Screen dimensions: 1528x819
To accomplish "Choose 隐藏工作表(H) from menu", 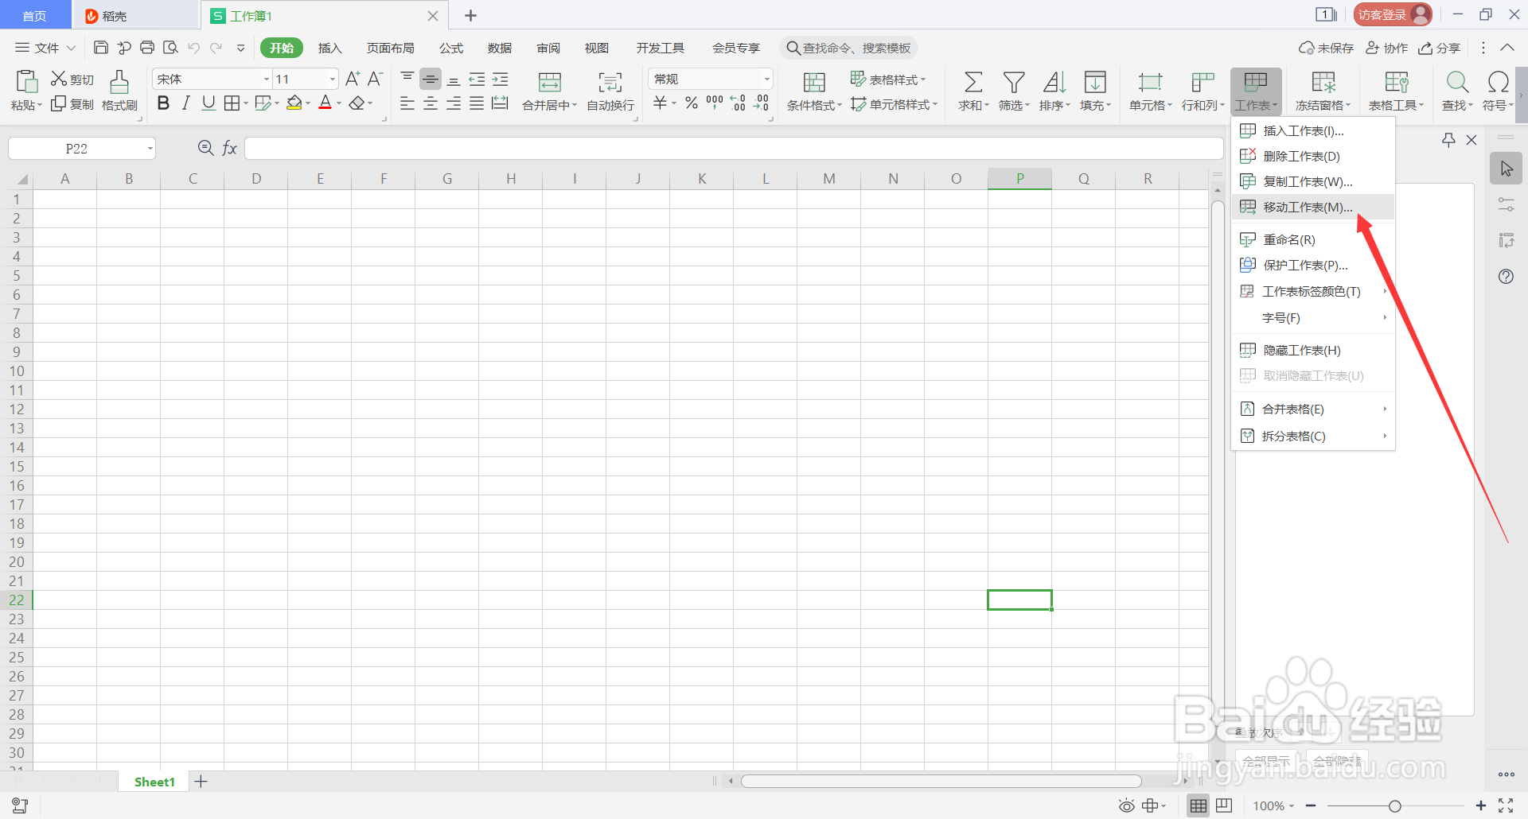I will 1313,350.
